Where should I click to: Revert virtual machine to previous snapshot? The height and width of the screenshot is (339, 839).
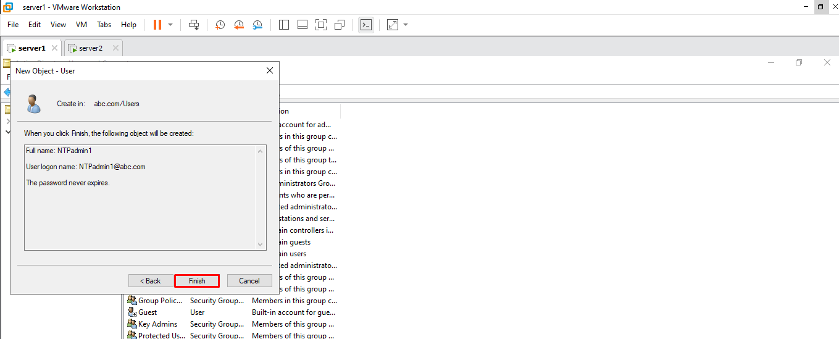tap(239, 25)
